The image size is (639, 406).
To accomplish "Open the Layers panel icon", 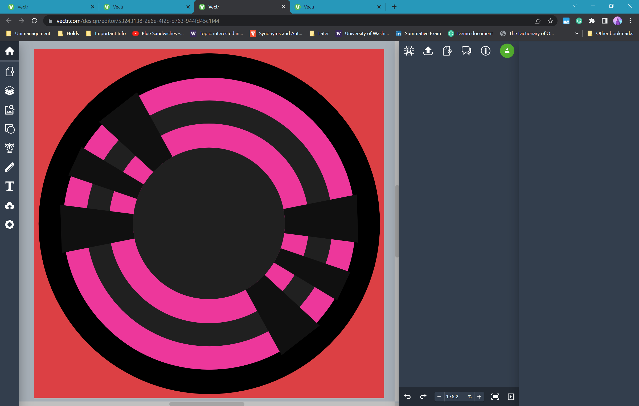I will 10,90.
